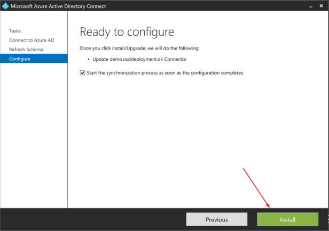This screenshot has height=231, width=329.
Task: Open the Refresh Schema step
Action: pyautogui.click(x=26, y=49)
